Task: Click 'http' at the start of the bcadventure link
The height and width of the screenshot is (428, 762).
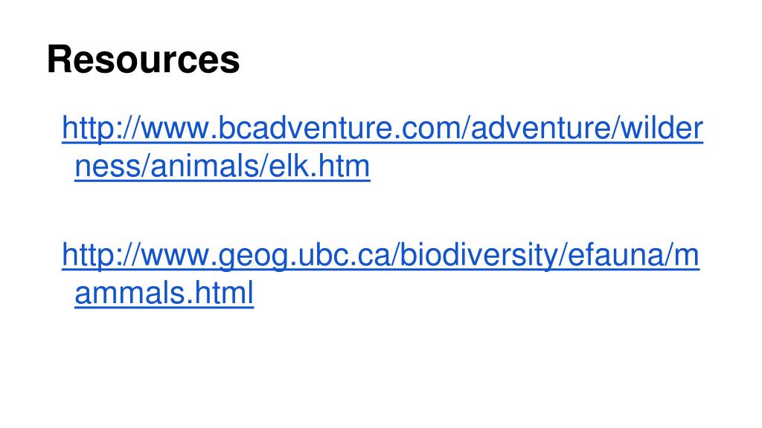Action: click(87, 131)
